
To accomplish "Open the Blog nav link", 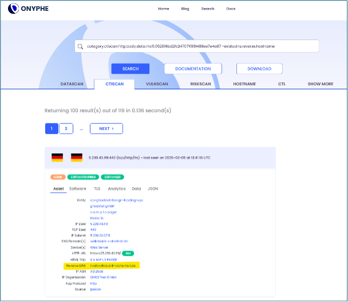I will (185, 9).
